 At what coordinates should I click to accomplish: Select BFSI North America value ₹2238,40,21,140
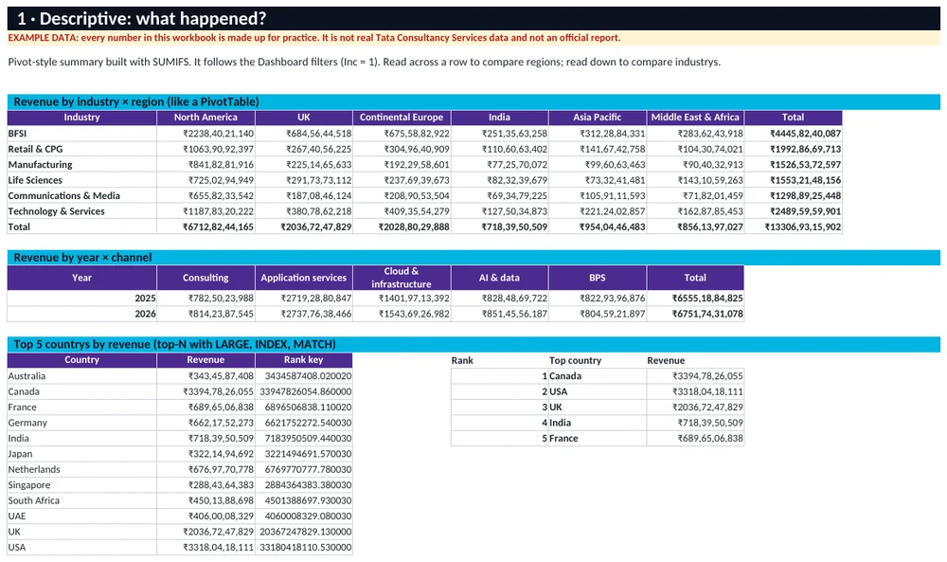pyautogui.click(x=205, y=133)
